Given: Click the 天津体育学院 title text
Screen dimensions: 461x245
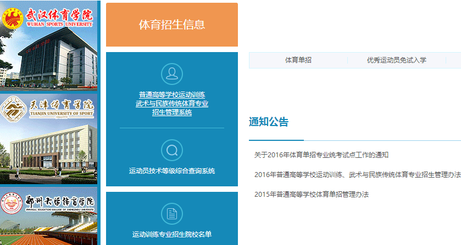Looking at the screenshot, I should 62,105.
